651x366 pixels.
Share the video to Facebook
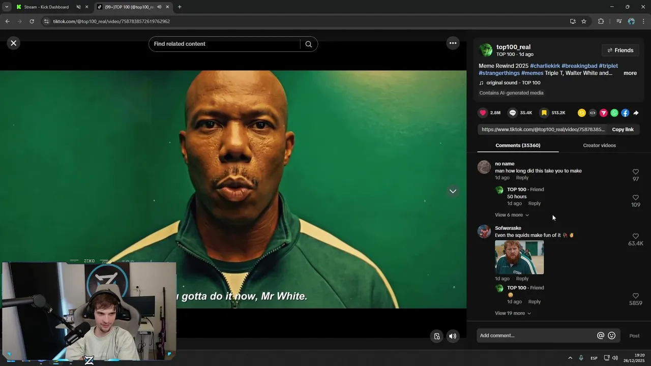(625, 113)
